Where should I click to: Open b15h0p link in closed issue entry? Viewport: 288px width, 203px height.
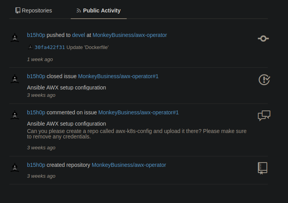pos(36,76)
